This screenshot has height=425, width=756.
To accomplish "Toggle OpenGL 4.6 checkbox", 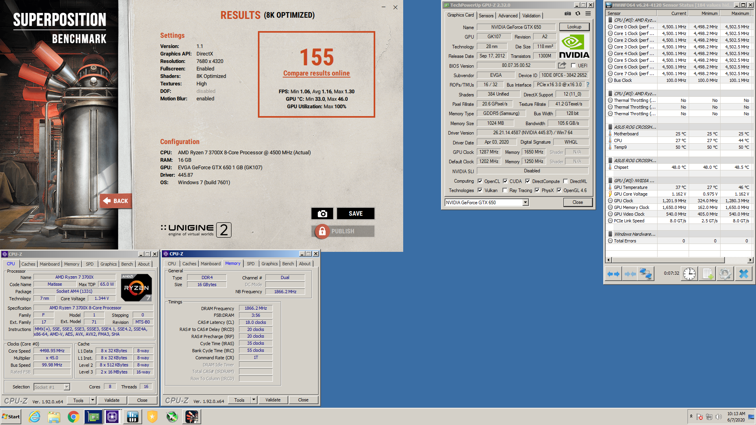I will point(559,190).
